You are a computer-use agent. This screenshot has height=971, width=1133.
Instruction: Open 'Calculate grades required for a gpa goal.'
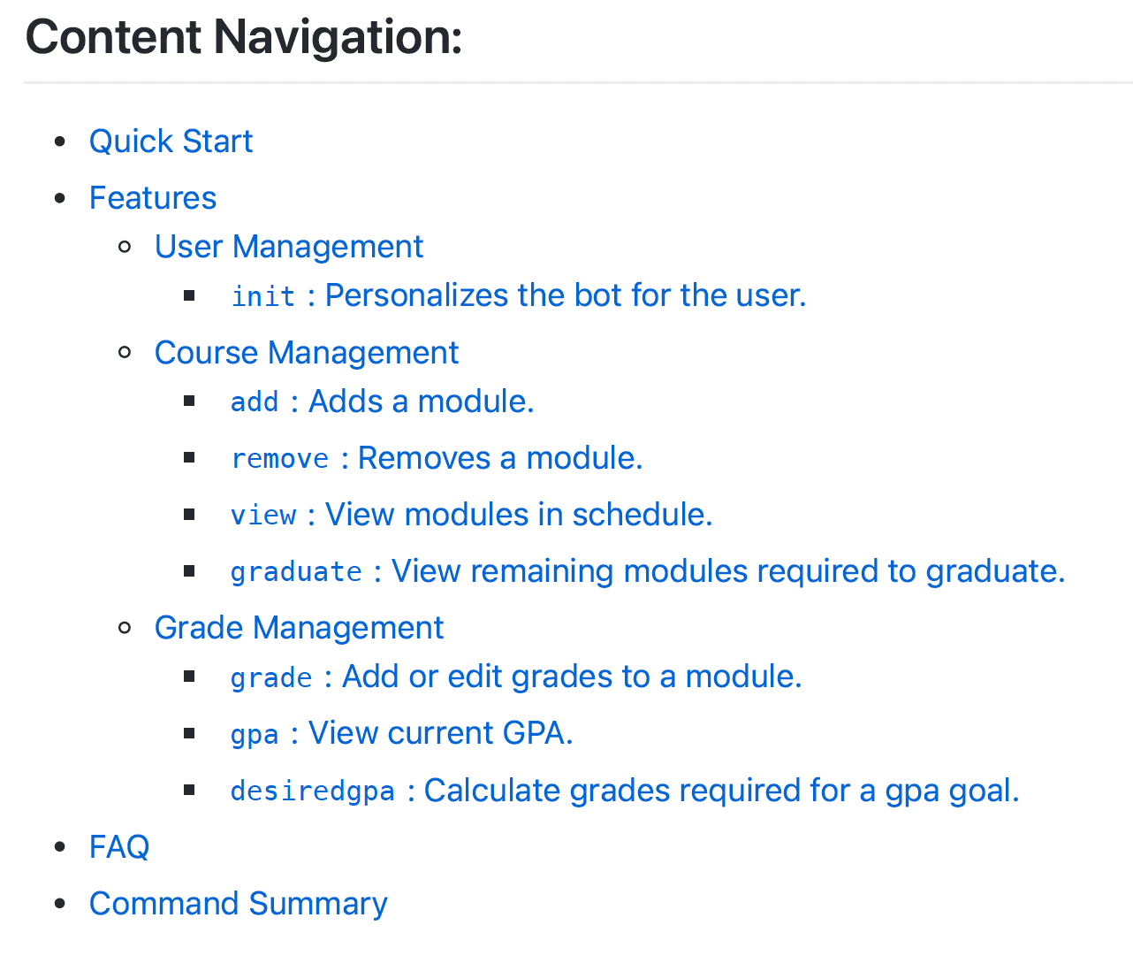[721, 791]
